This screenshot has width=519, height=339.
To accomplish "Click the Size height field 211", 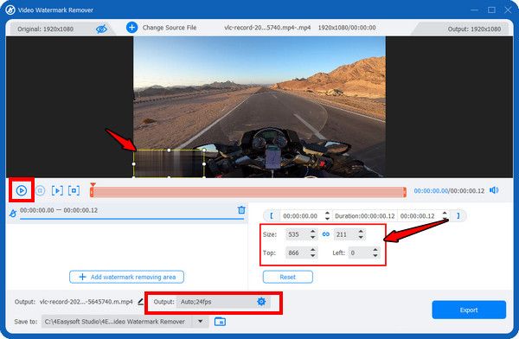I will 345,234.
